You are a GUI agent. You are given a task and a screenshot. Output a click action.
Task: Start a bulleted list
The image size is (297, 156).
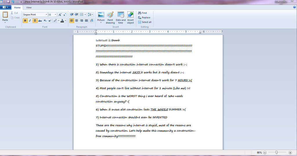pos(82,14)
